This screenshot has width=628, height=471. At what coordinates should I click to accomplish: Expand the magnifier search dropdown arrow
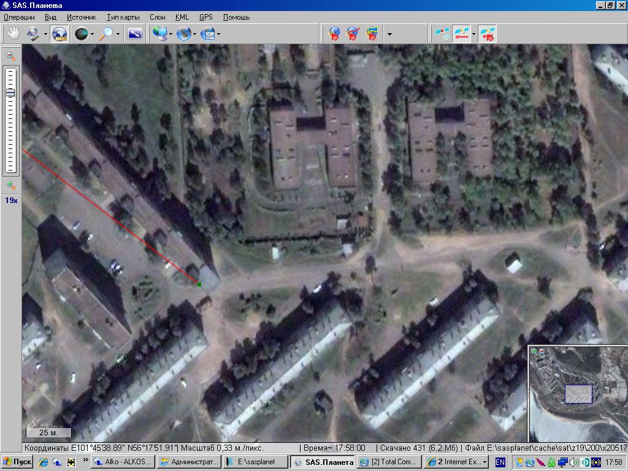pyautogui.click(x=117, y=34)
